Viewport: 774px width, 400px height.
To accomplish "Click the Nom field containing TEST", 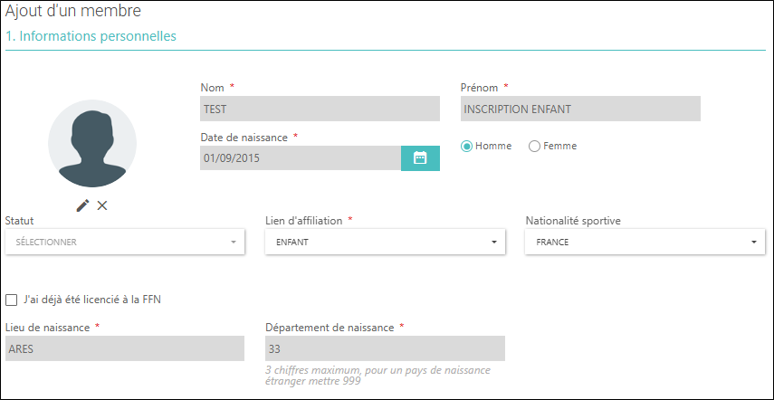I will pyautogui.click(x=320, y=109).
